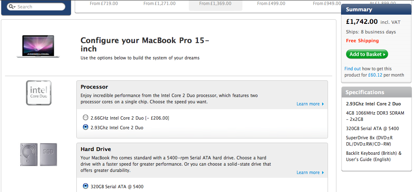This screenshot has height=192, width=414.
Task: Click the Find out financing link
Action: (x=352, y=69)
